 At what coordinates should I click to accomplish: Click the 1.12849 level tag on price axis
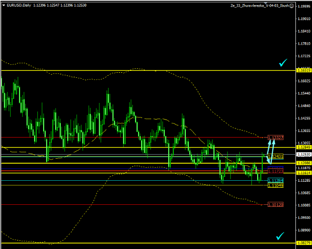click(303, 148)
